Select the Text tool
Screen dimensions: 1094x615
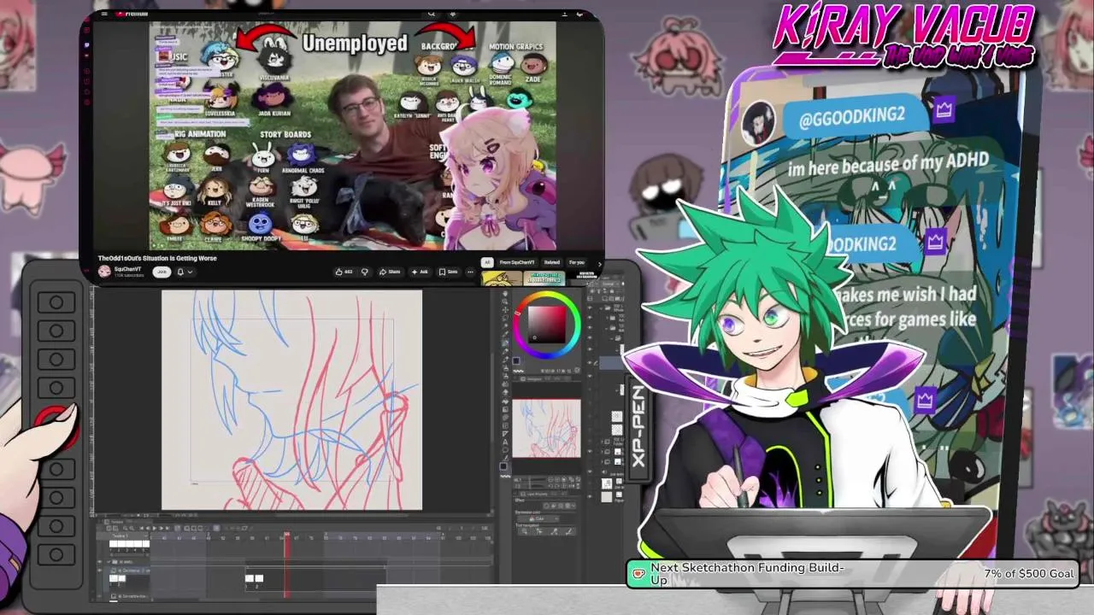[x=504, y=442]
